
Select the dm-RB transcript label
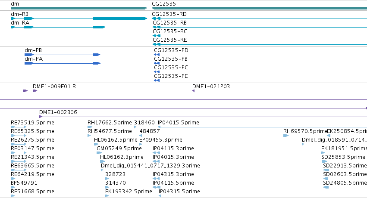[20, 14]
